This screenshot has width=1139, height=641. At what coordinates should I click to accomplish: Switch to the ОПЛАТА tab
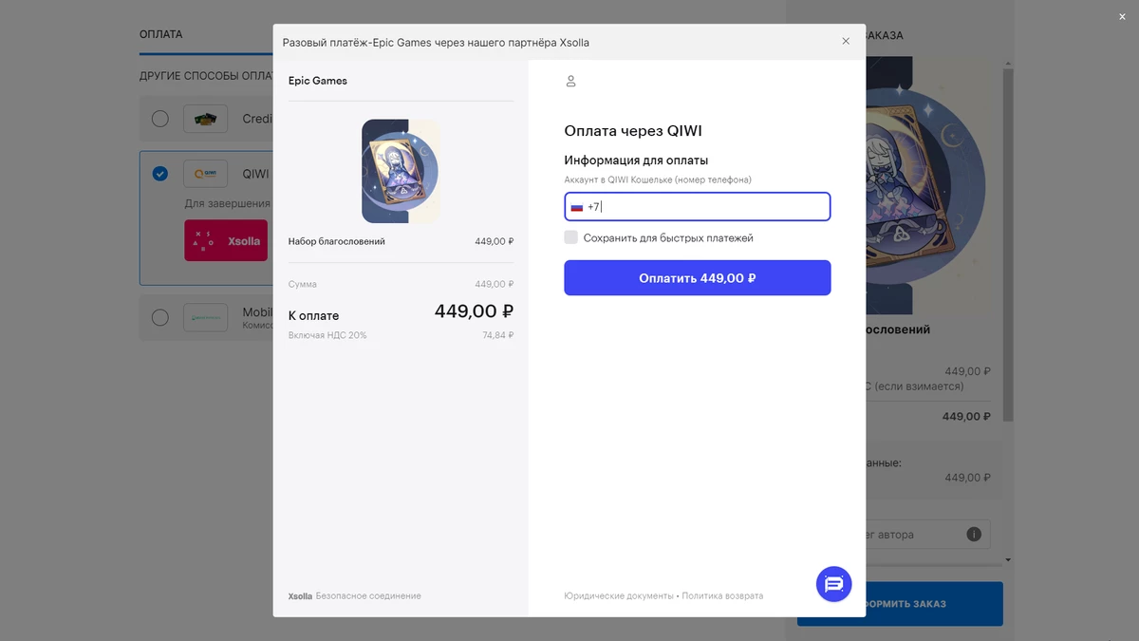(x=161, y=34)
